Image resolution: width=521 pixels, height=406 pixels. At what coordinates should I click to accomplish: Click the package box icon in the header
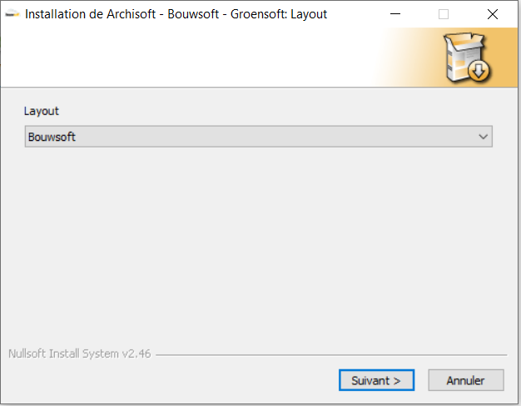[467, 58]
